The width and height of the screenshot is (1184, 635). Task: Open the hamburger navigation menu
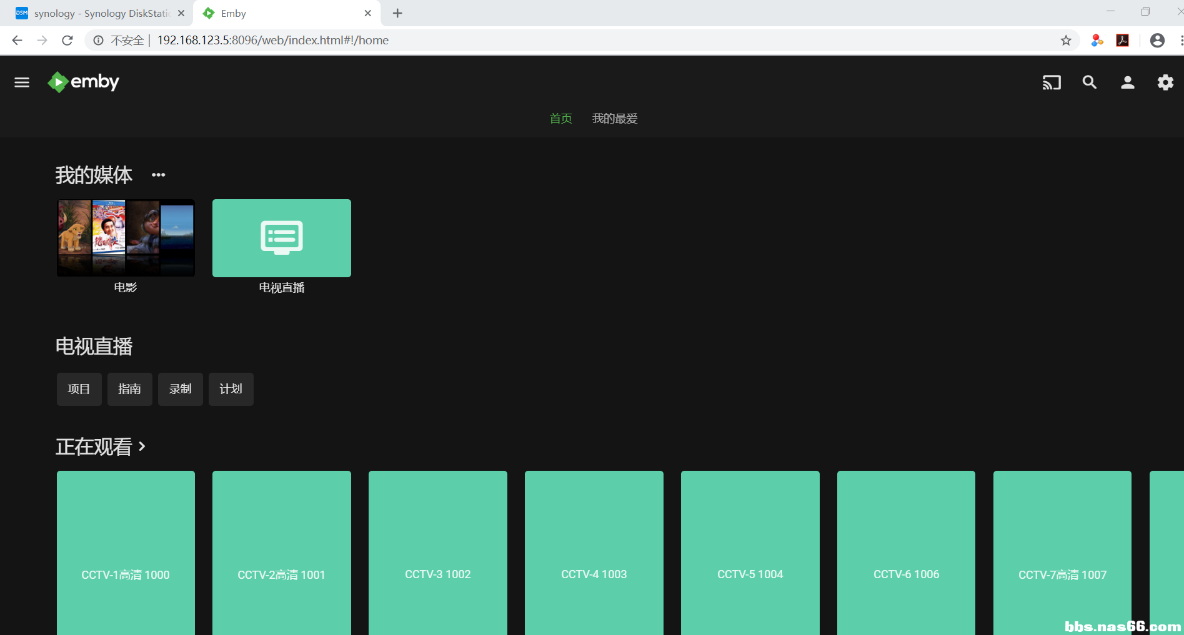click(22, 82)
